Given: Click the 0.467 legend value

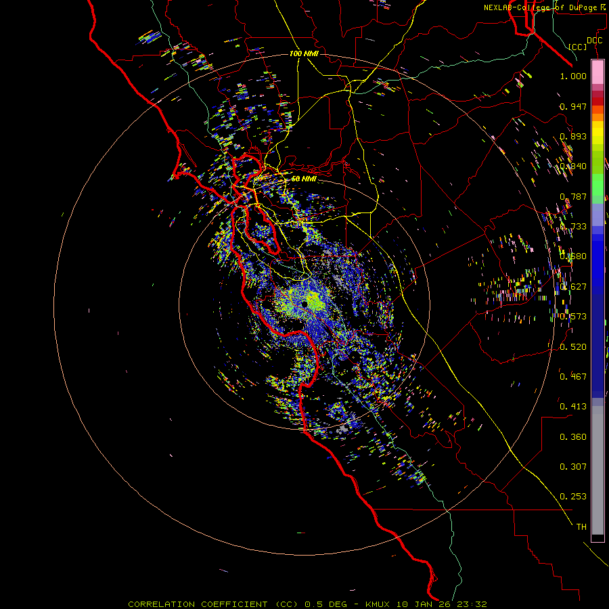Looking at the screenshot, I should coord(573,376).
